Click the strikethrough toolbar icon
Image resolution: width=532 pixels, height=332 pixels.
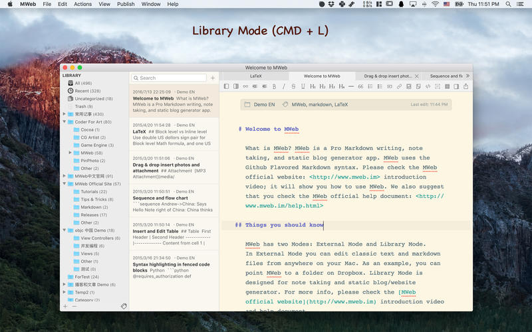[293, 86]
